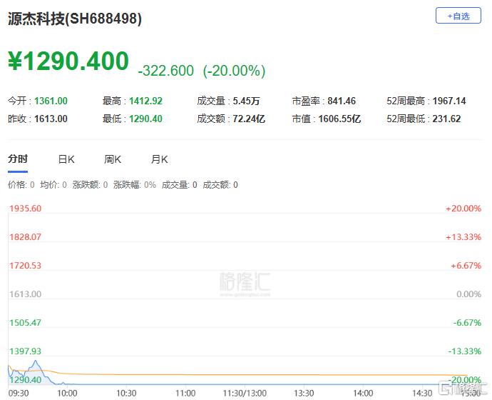
Task: Click the 10:00 time axis label
Action: [67, 394]
